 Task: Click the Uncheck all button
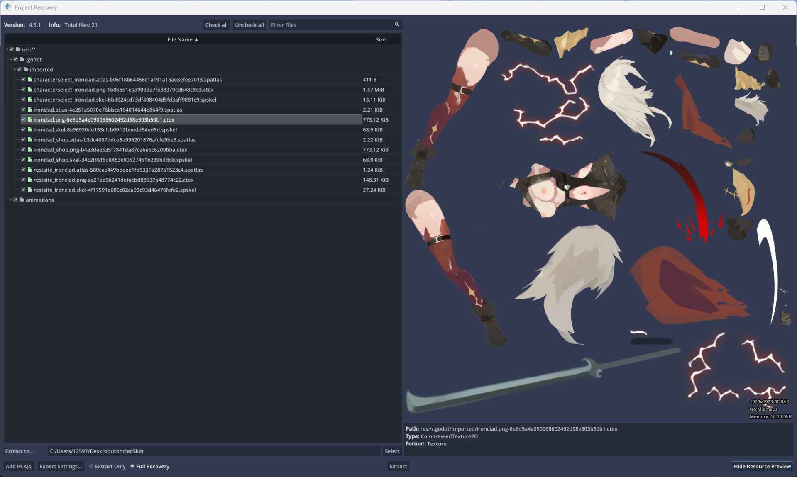(x=249, y=25)
